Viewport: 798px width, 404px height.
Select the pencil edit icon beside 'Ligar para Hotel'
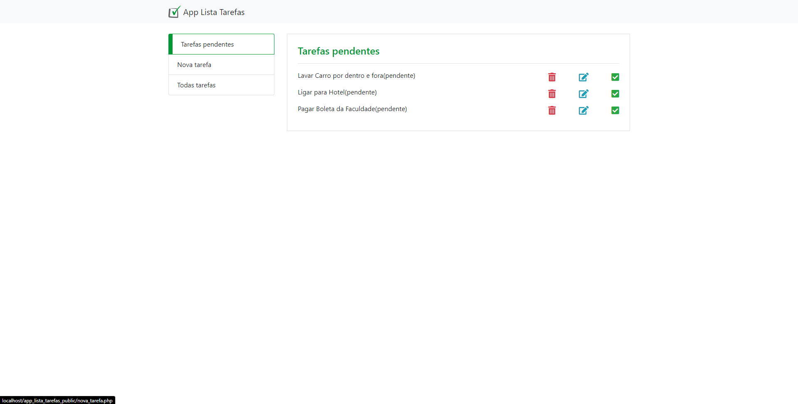pos(583,94)
